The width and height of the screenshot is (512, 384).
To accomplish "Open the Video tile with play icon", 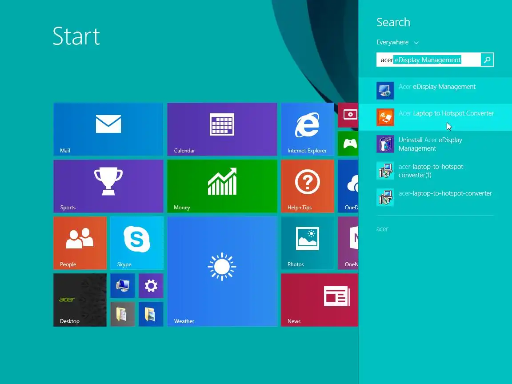I will [348, 115].
